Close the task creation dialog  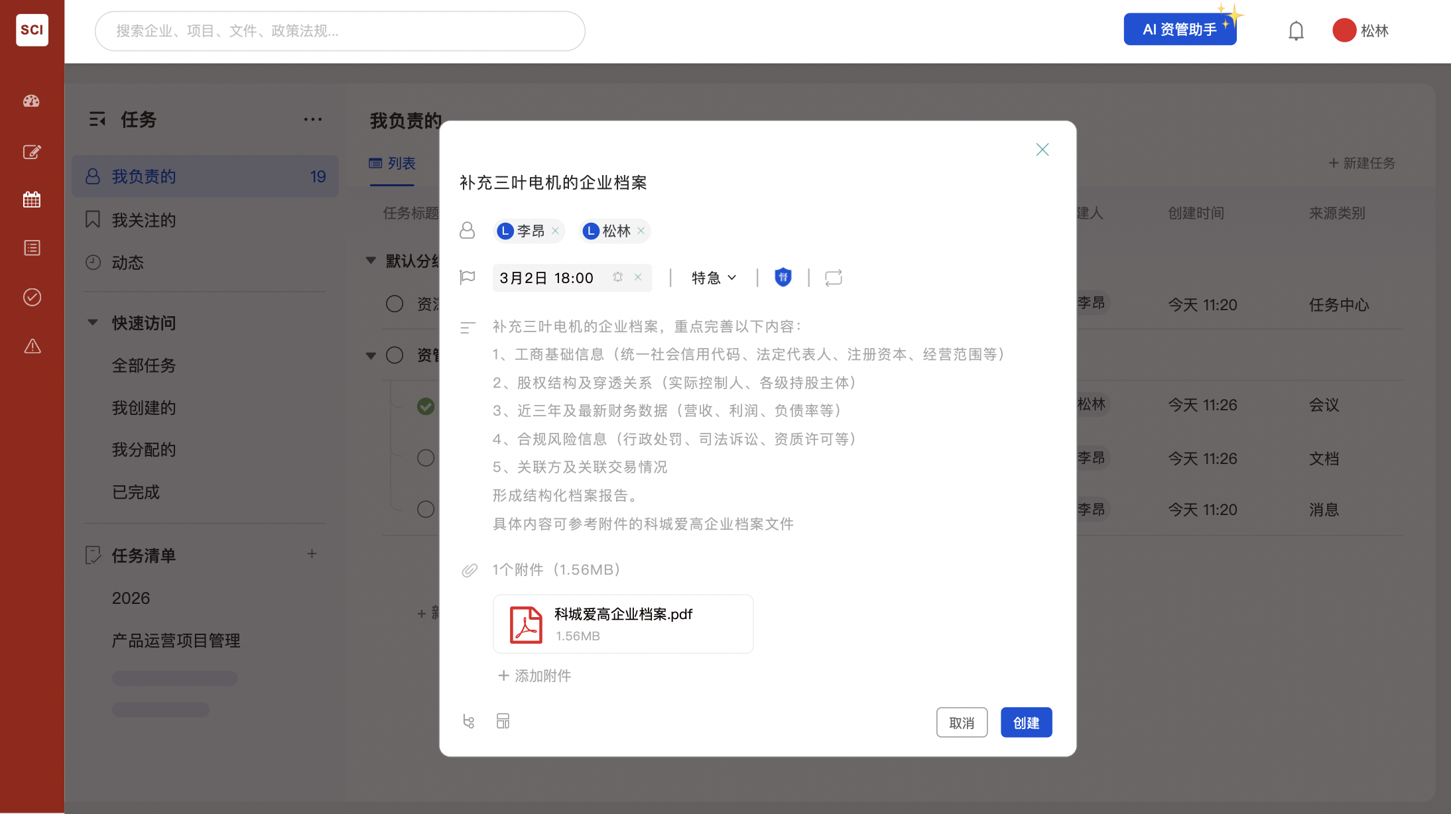(1042, 150)
